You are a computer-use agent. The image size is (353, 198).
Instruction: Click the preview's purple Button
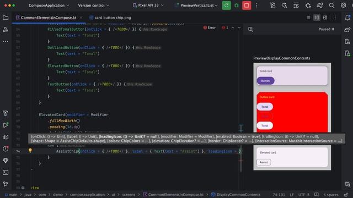(x=265, y=81)
